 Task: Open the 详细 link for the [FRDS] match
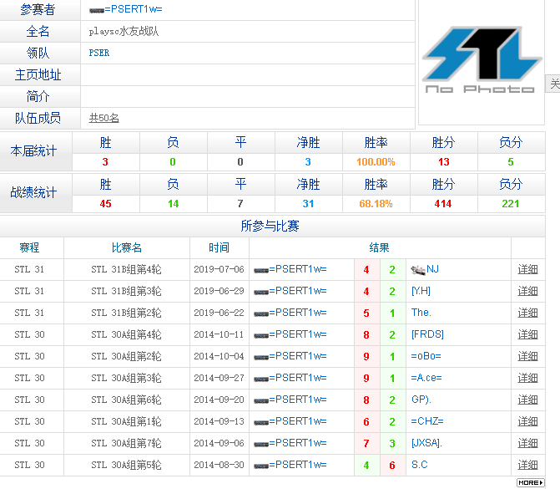[x=527, y=334]
